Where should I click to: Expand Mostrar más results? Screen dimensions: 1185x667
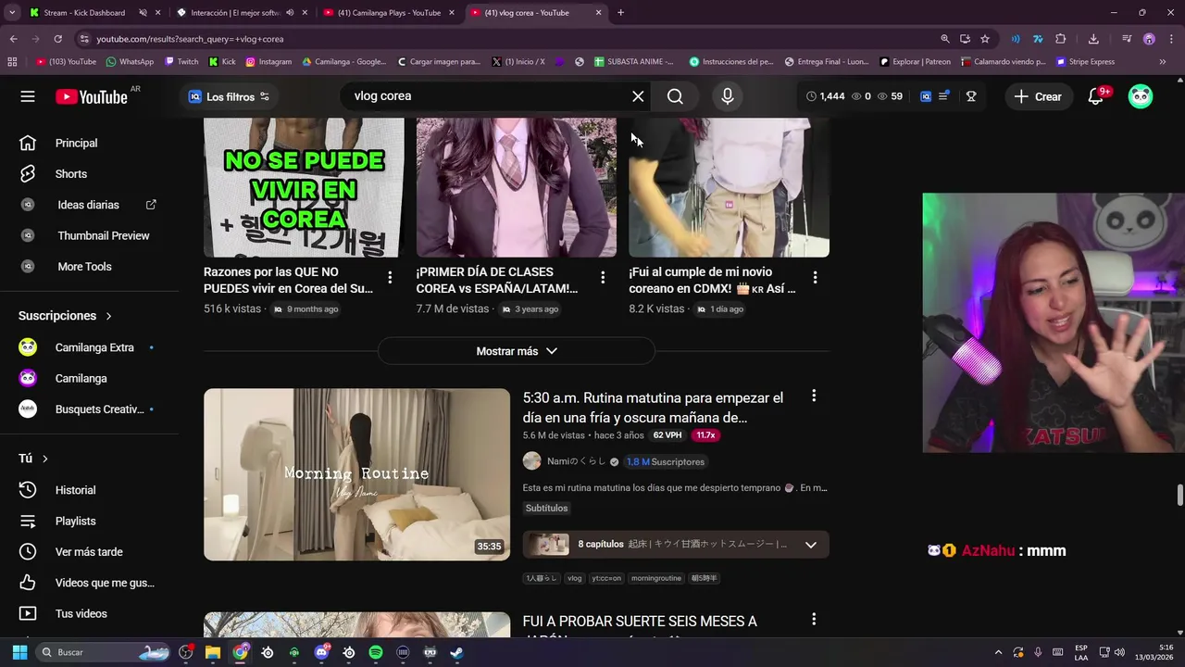pos(517,351)
